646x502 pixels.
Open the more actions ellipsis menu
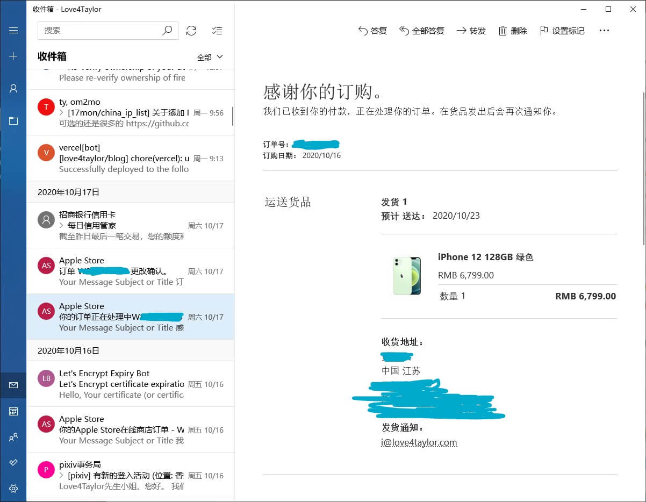pyautogui.click(x=604, y=31)
